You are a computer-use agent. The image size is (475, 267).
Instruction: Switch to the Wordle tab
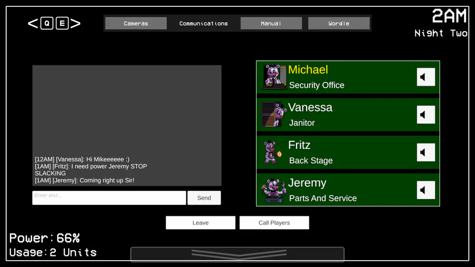point(339,23)
